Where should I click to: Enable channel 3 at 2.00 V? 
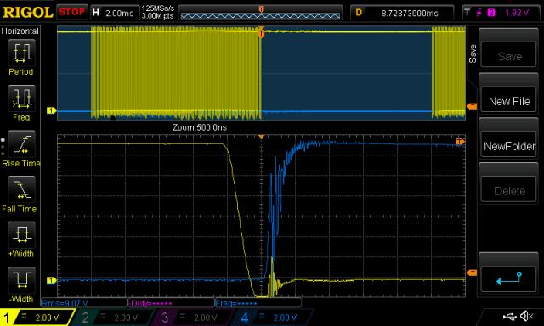(x=193, y=318)
